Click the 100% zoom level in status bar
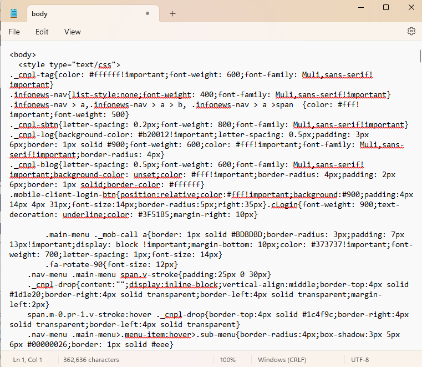This screenshot has width=422, height=367. [x=228, y=360]
